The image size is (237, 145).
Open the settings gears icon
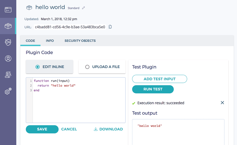[x=8, y=91]
